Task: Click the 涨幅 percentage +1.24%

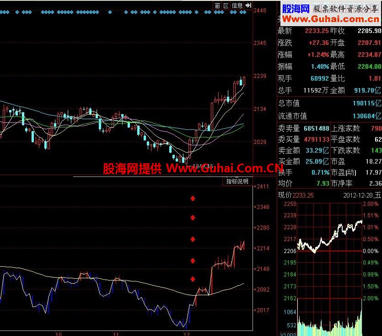Action: [318, 55]
